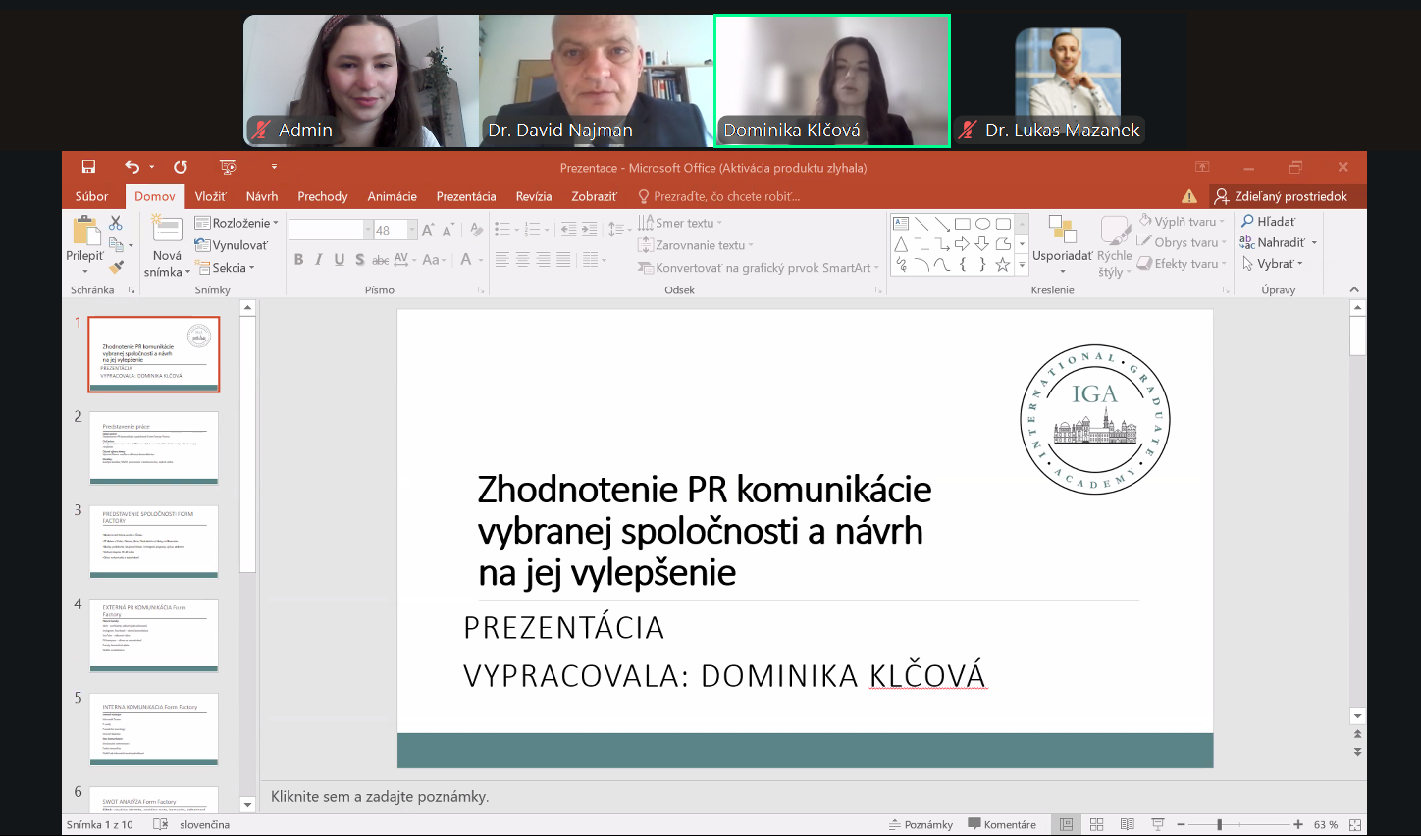Screen dimensions: 1421x836
Task: Toggle Poznámky notes pane
Action: coord(921,824)
